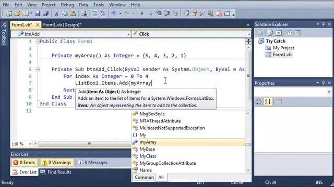Open the File menu
Screen dimensions: 334x187
click(6, 5)
